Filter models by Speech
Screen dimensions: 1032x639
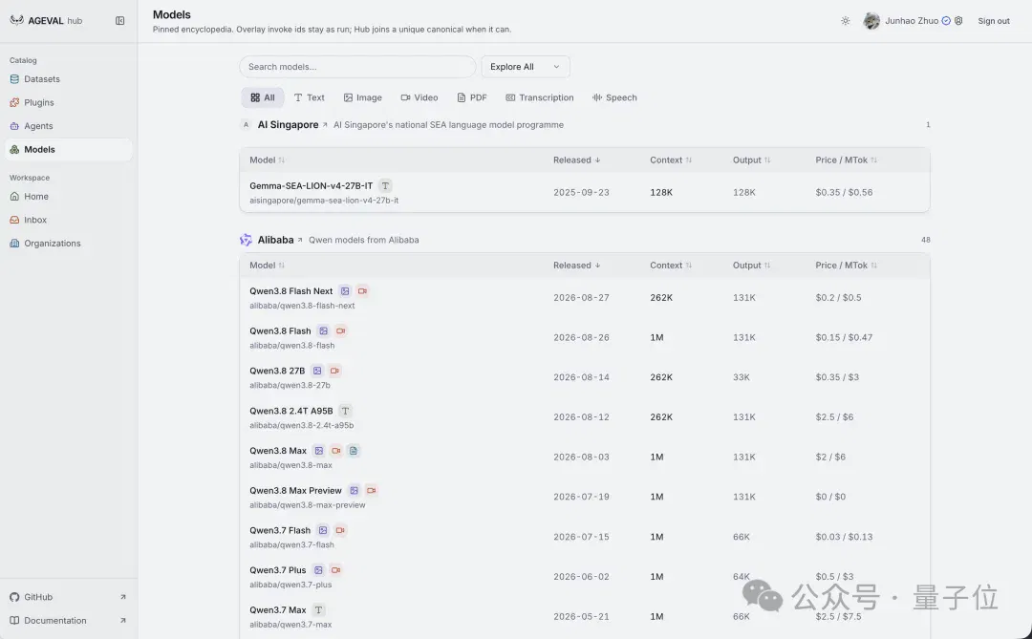coord(614,97)
